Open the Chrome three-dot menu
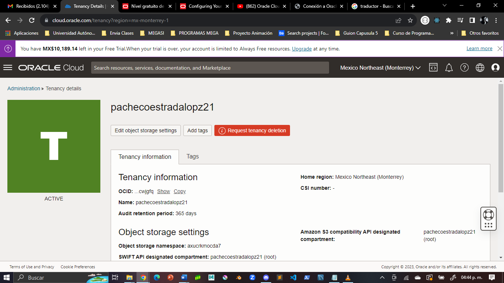Image resolution: width=504 pixels, height=283 pixels. pos(496,20)
